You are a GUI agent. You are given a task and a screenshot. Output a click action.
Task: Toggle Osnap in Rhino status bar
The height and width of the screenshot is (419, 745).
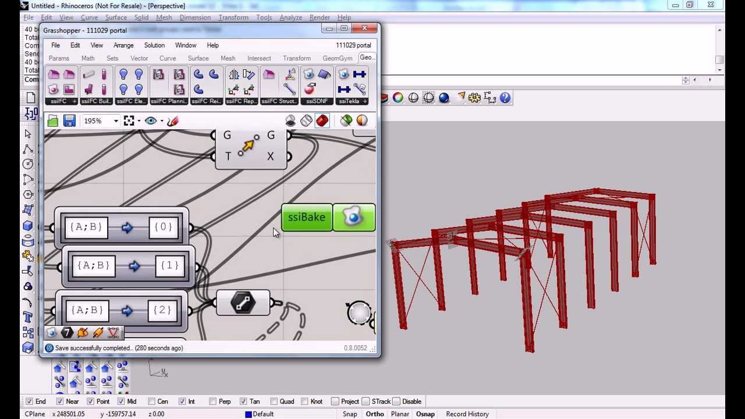click(425, 414)
